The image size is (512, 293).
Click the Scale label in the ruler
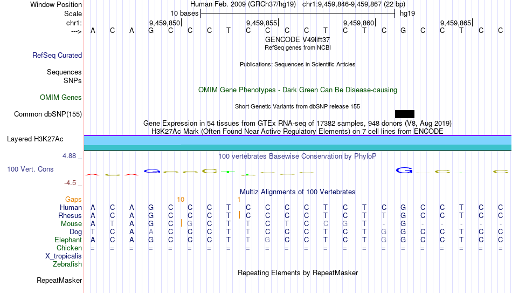point(73,13)
